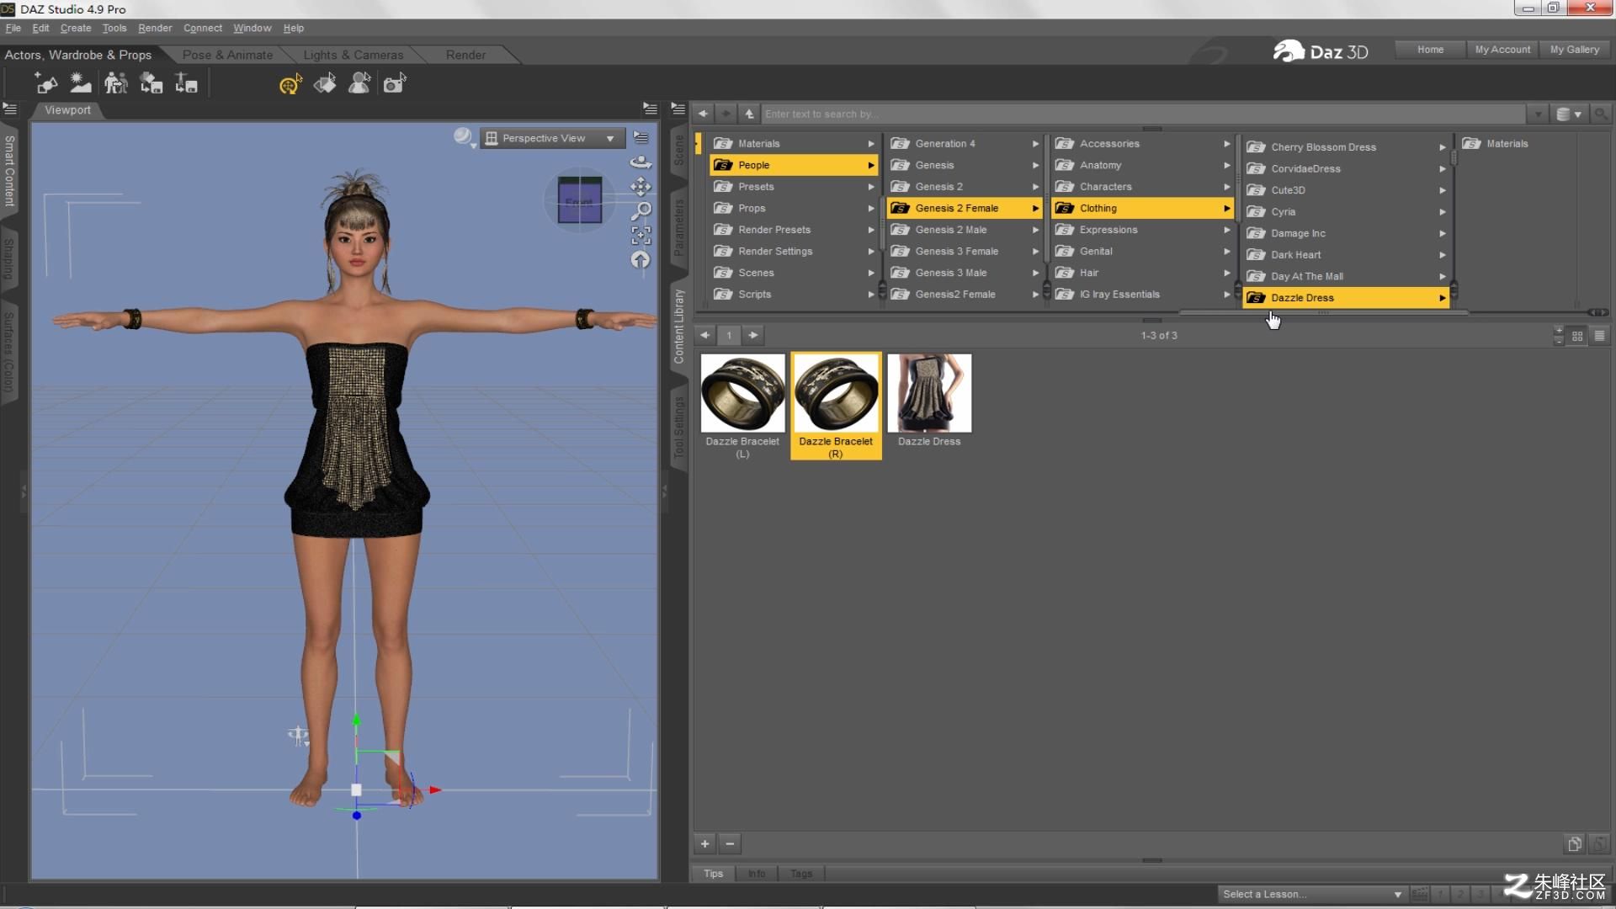Click the My Account button
The image size is (1616, 909).
1502,50
